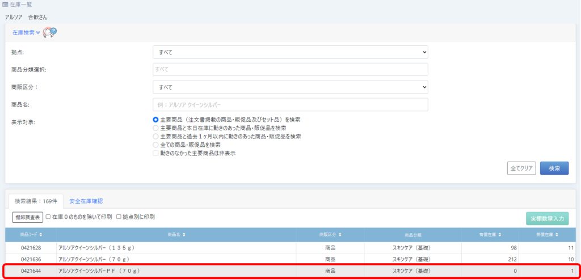The image size is (581, 279).
Task: Sort by 商品コード using its sort arrows
Action: 40,234
